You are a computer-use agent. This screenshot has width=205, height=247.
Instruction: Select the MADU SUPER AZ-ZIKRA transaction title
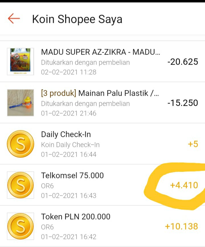[x=101, y=52]
